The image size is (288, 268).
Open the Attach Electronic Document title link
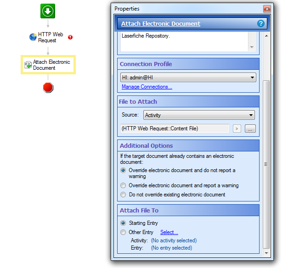[x=160, y=24]
